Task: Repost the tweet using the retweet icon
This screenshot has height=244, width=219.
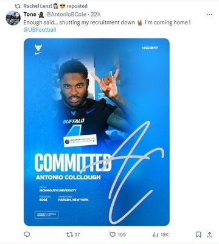Action: coord(69,235)
